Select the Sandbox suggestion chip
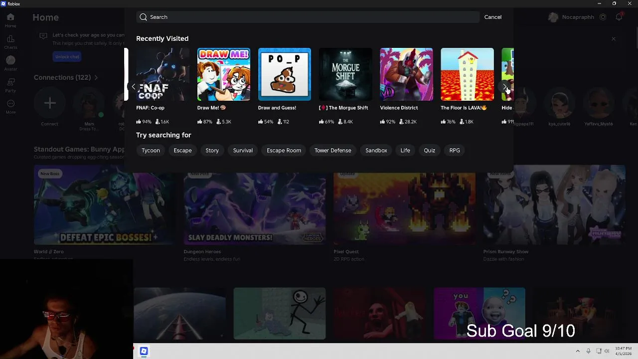Screen dimensions: 638x359 tap(376, 150)
